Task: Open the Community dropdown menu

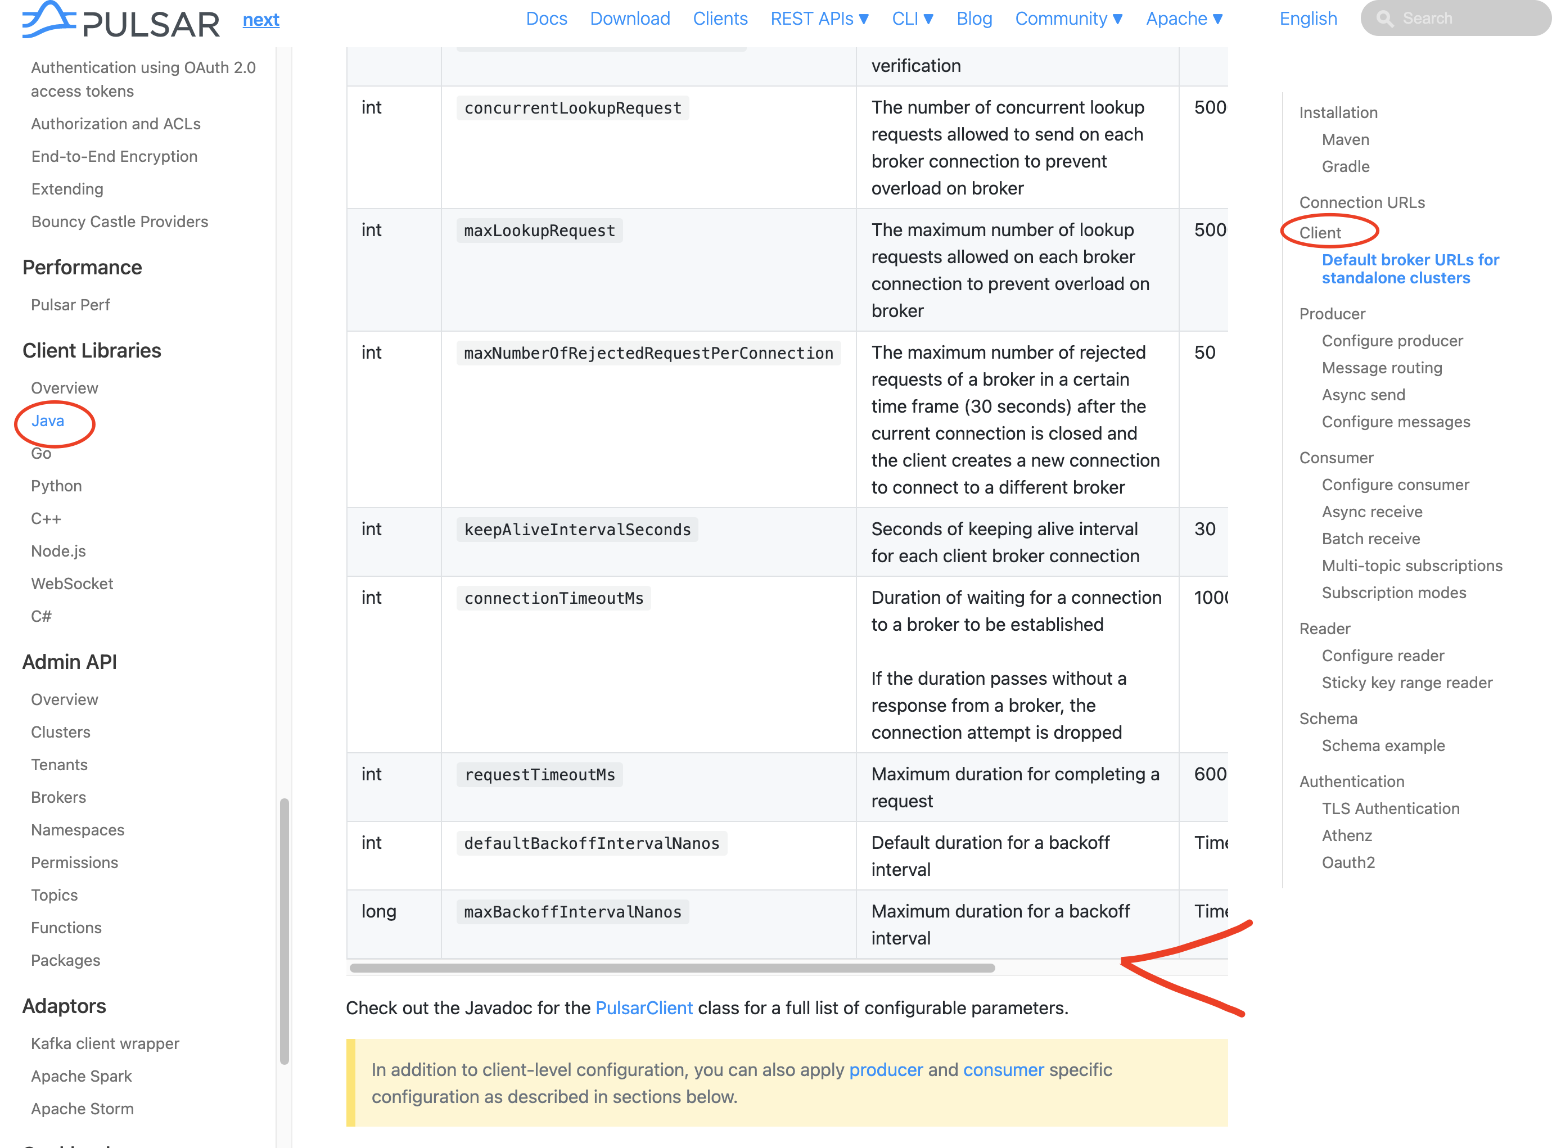Action: pos(1068,19)
